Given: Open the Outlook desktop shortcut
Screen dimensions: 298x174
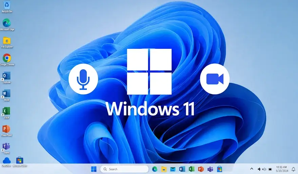Looking at the screenshot, I should 6,78.
